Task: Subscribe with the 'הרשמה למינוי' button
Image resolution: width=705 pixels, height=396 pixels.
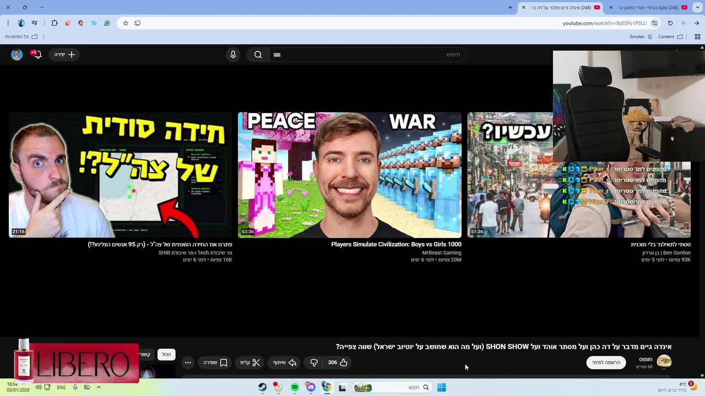Action: pos(606,362)
